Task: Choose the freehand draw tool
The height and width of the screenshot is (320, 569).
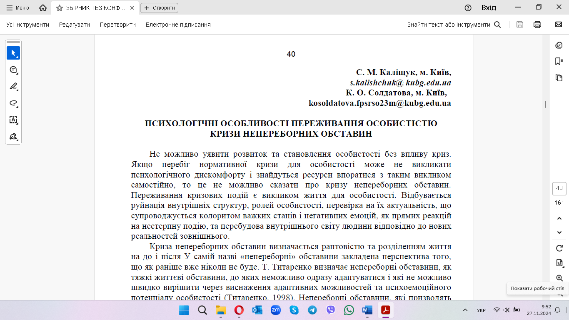Action: pos(13,103)
